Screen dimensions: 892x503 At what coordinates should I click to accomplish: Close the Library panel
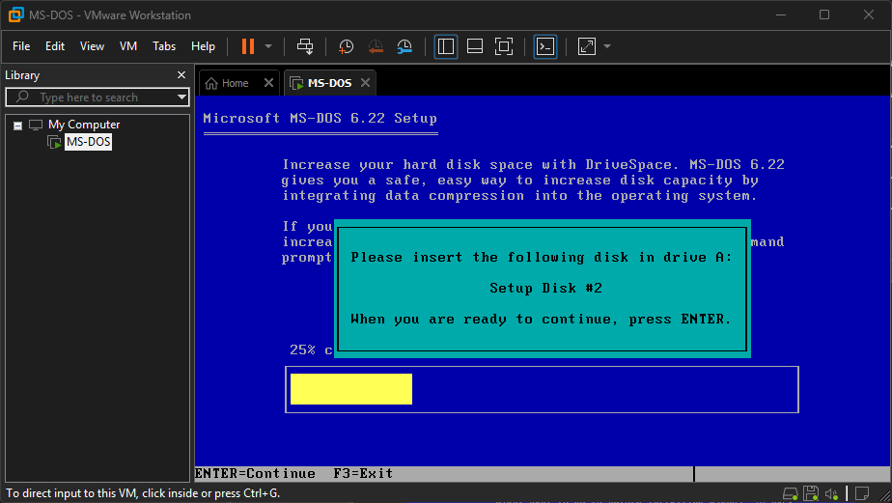tap(181, 75)
